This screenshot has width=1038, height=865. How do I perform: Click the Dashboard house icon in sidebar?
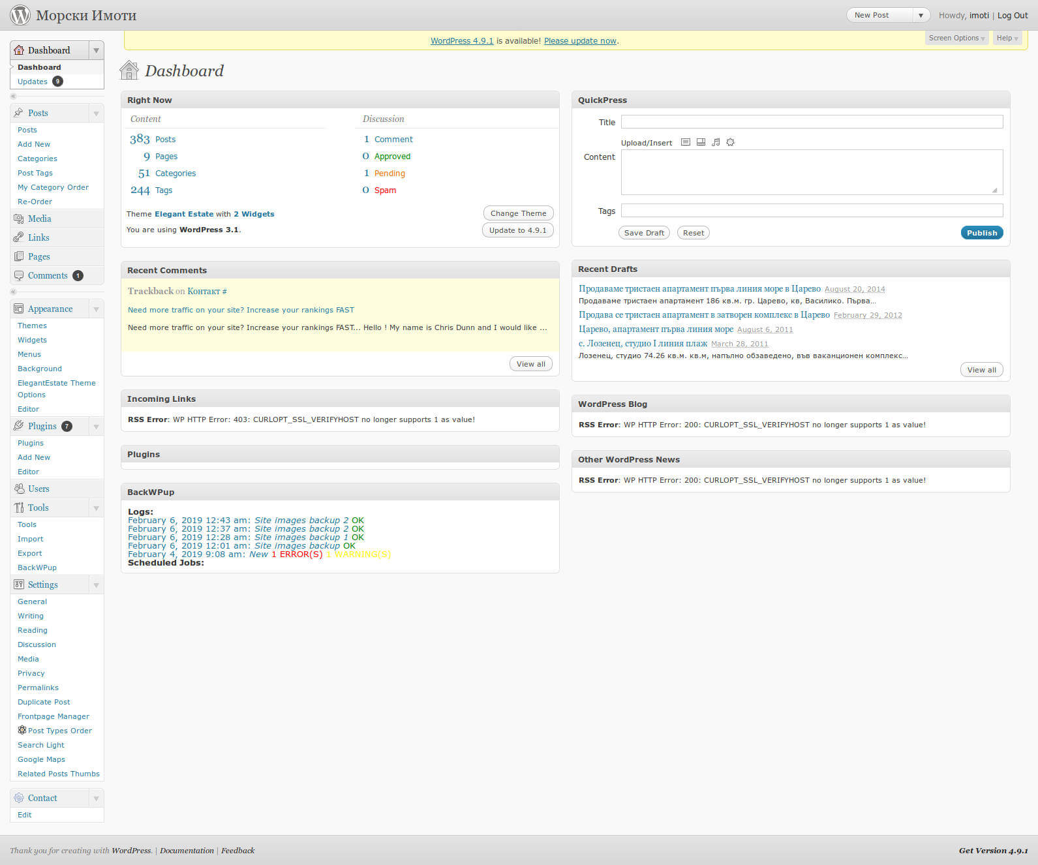click(x=19, y=50)
